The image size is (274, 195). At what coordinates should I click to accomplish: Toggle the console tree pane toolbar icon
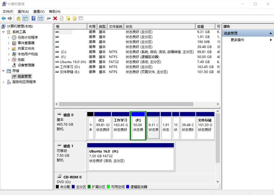pyautogui.click(x=25, y=18)
